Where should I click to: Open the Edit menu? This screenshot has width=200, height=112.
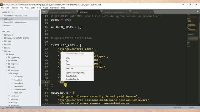pyautogui.click(x=7, y=8)
